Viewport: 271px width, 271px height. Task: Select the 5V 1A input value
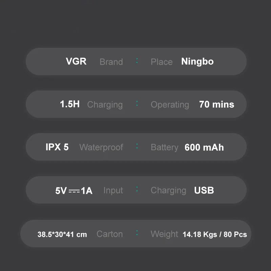click(74, 190)
